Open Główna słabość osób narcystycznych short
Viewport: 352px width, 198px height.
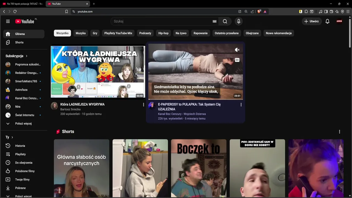click(x=81, y=168)
